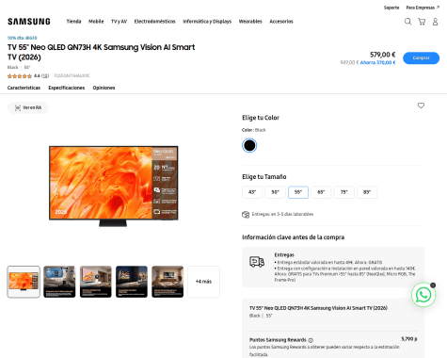Image resolution: width=447 pixels, height=358 pixels.
Task: Open the shopping cart icon
Action: pyautogui.click(x=422, y=22)
